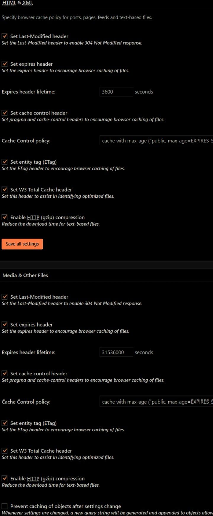This screenshot has height=516, width=213.
Task: Click the HTML & XML section heading
Action: click(17, 3)
